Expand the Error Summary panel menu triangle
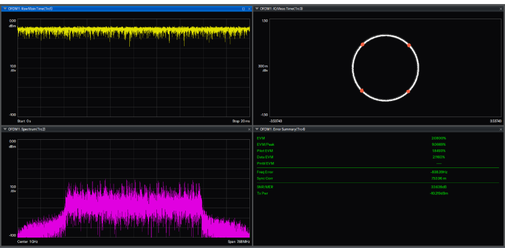 (x=257, y=128)
